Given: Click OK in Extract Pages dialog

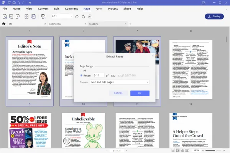Looking at the screenshot, I should tap(140, 93).
